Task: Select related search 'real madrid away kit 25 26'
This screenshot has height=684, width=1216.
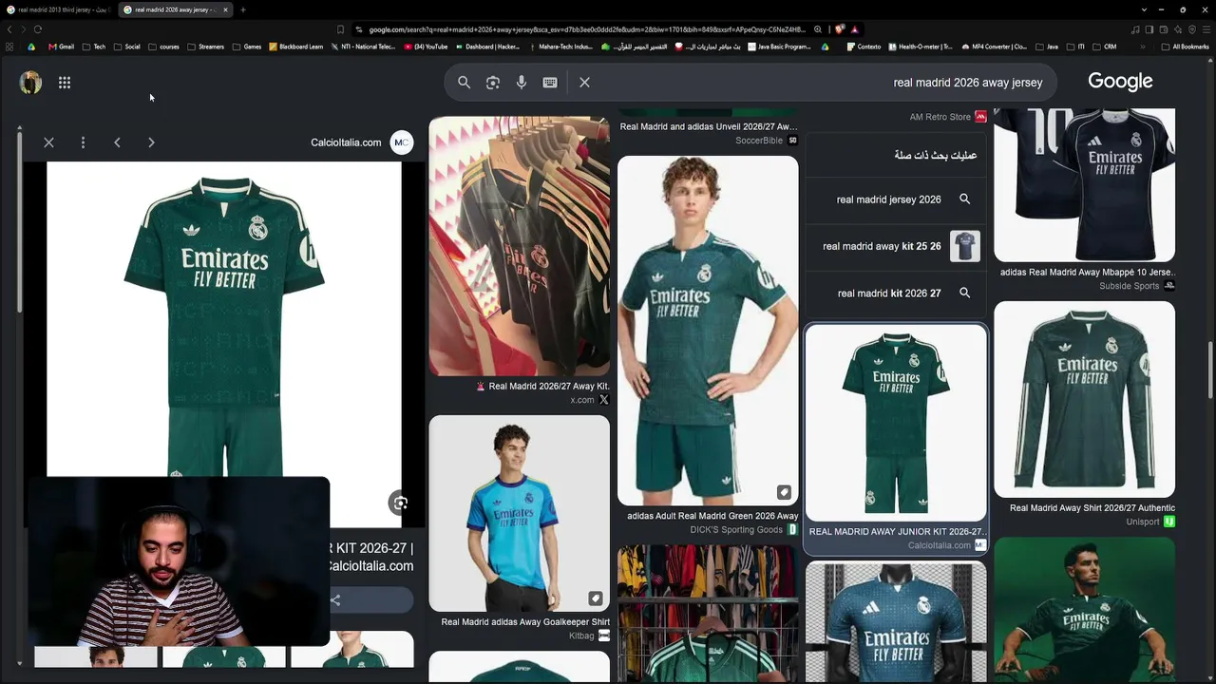Action: pyautogui.click(x=896, y=246)
